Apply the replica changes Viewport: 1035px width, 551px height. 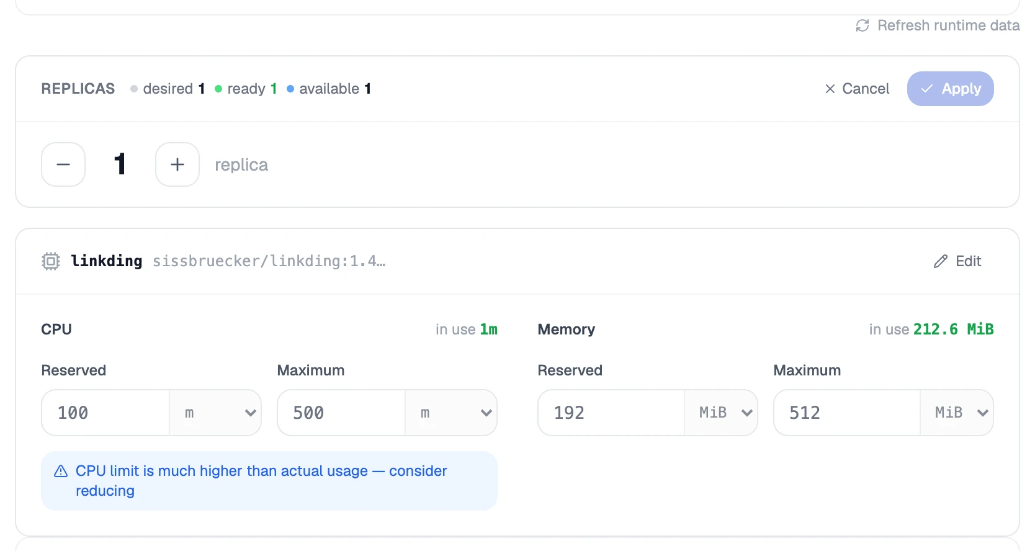pos(950,89)
